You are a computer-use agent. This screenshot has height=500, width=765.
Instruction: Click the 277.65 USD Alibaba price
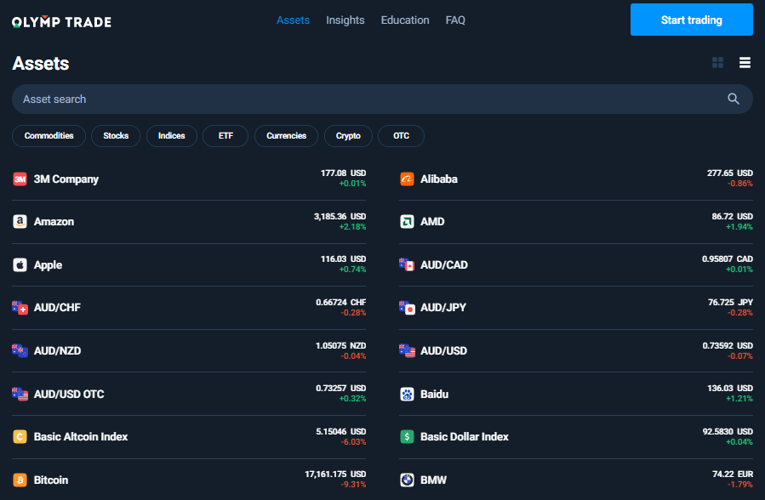click(730, 173)
